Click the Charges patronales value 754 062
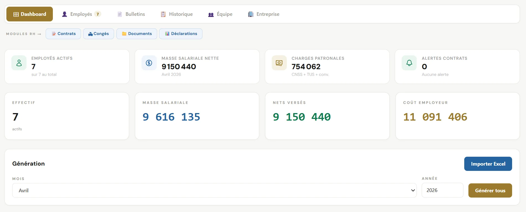526x212 pixels. tap(306, 67)
